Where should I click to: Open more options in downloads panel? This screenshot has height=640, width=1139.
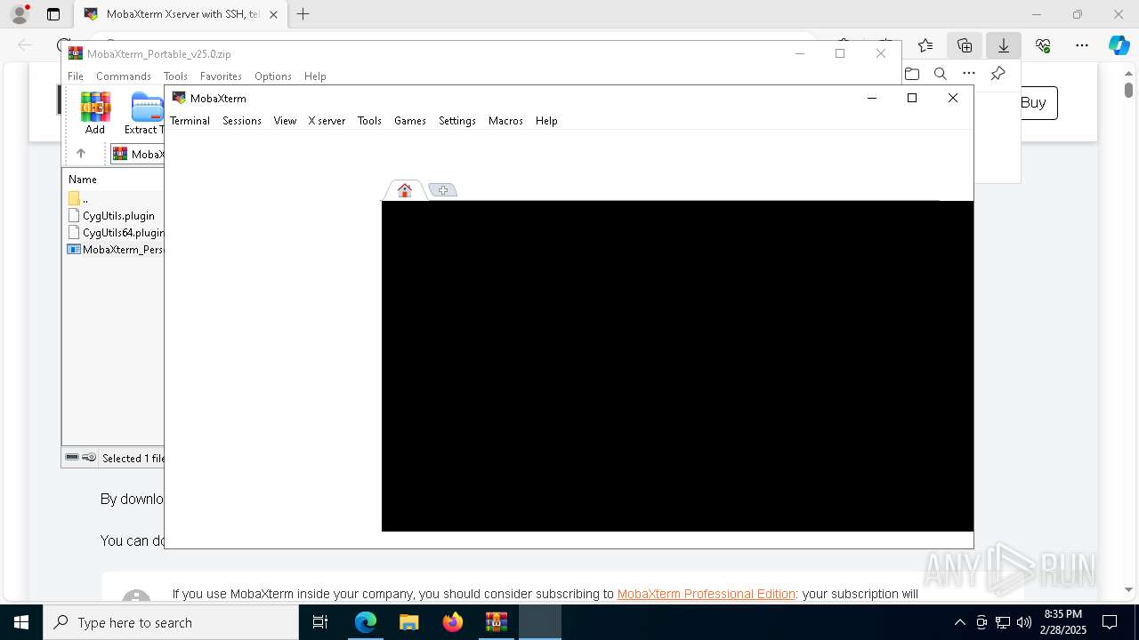(x=969, y=74)
